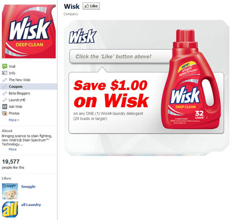Expand the About section More link
The height and width of the screenshot is (220, 233).
tap(12, 150)
